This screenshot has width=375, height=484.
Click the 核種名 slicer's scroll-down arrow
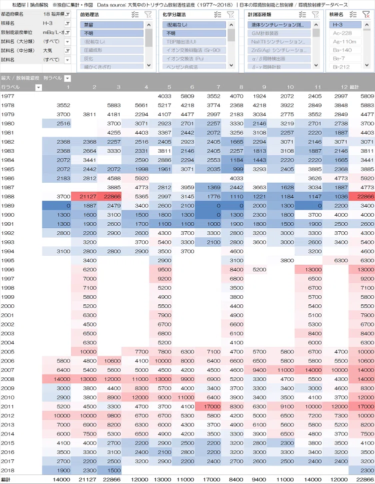point(366,65)
